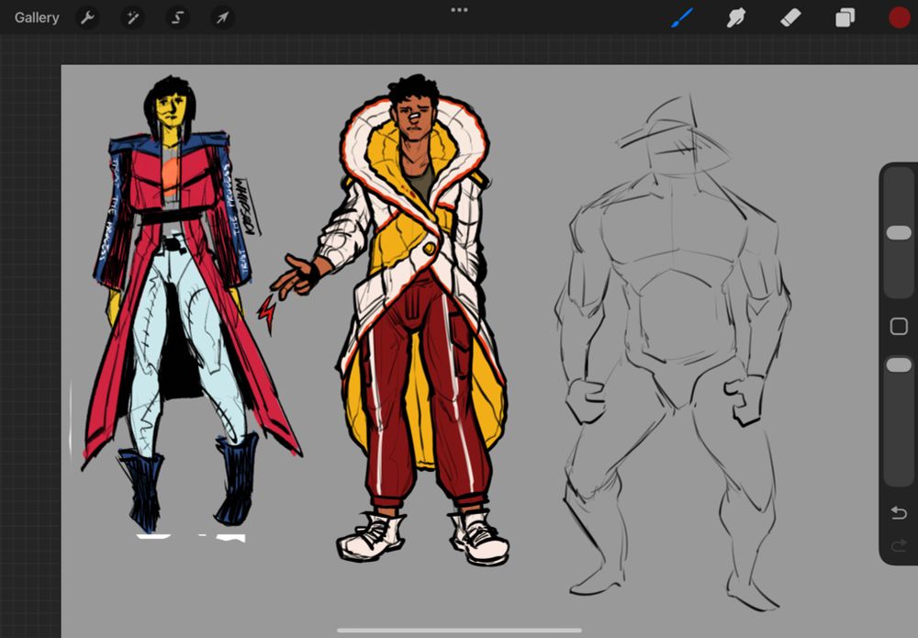The width and height of the screenshot is (918, 638).
Task: Return to the Gallery
Action: click(37, 17)
